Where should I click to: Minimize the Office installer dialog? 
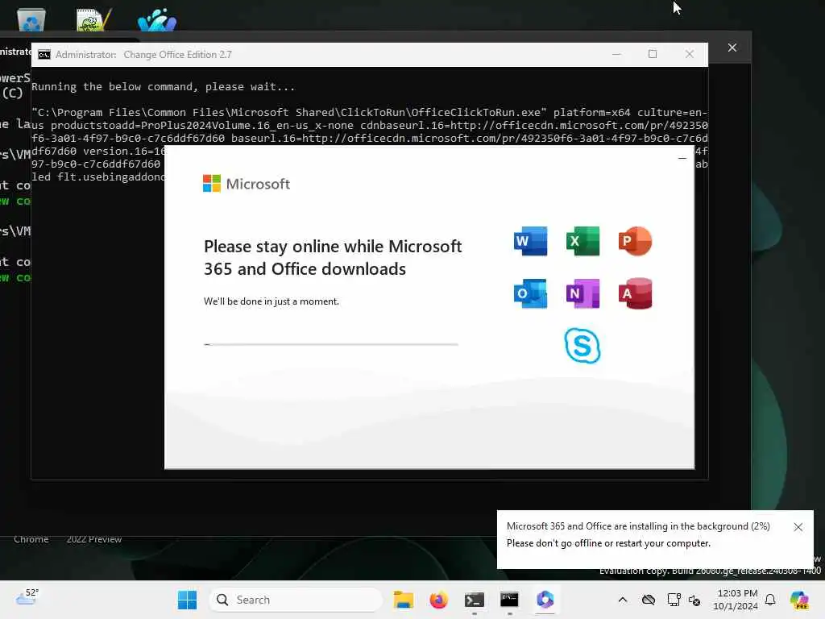(682, 158)
